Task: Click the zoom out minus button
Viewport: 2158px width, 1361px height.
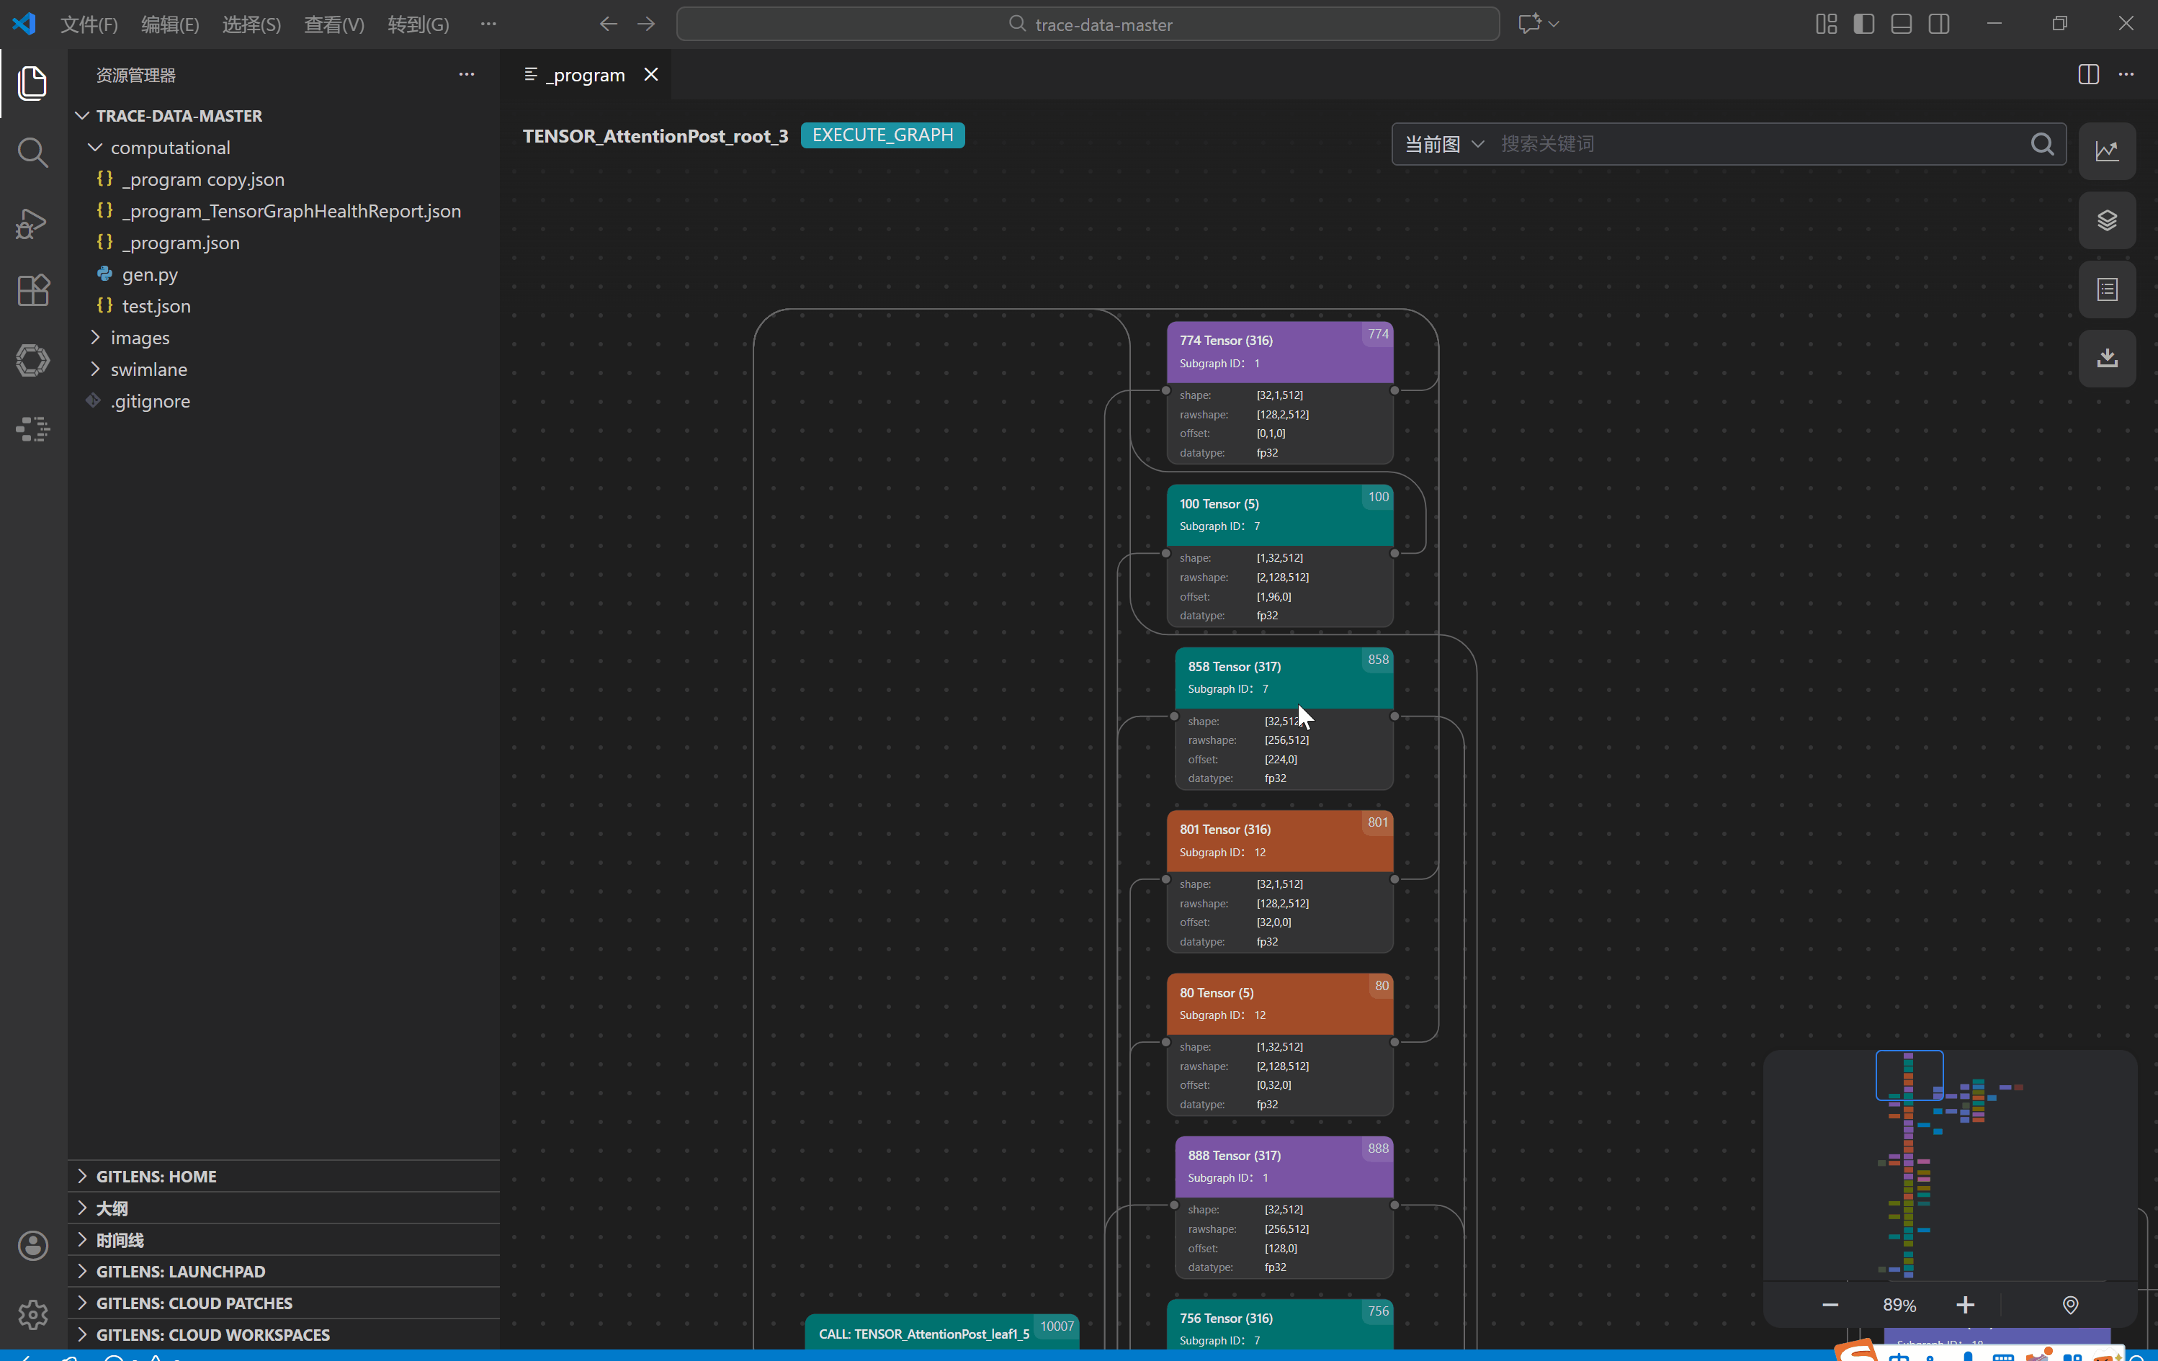Action: (1830, 1305)
